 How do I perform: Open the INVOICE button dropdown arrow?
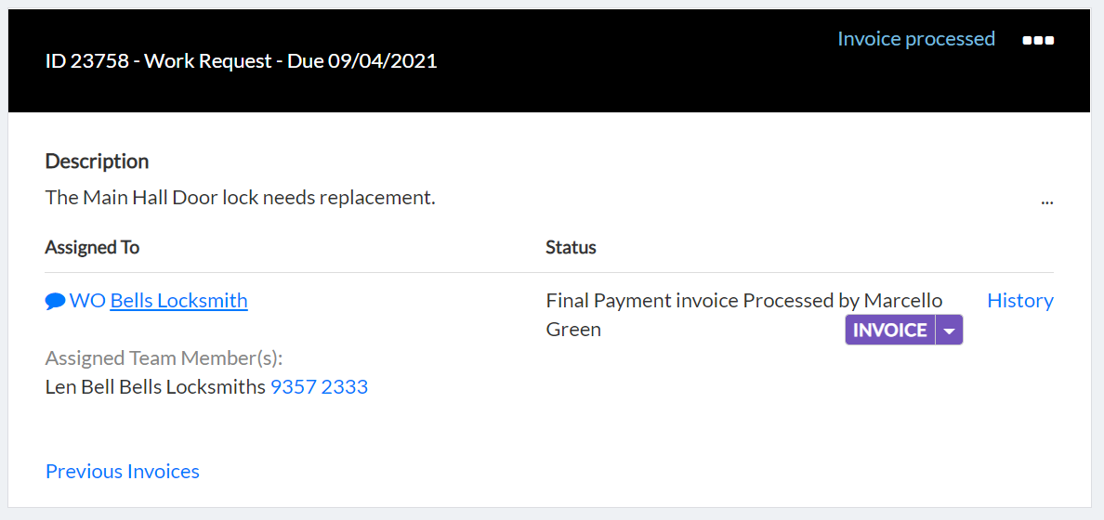click(949, 331)
